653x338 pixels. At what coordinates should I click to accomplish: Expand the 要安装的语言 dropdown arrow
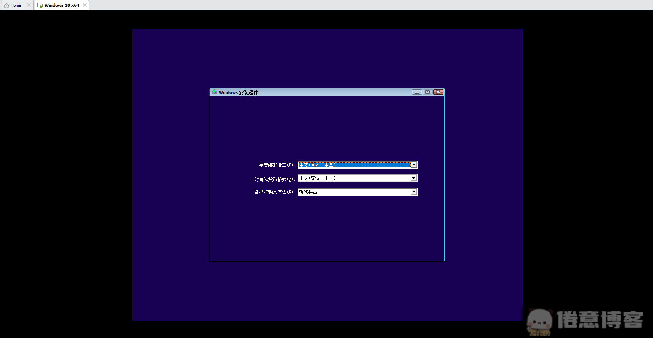point(414,165)
